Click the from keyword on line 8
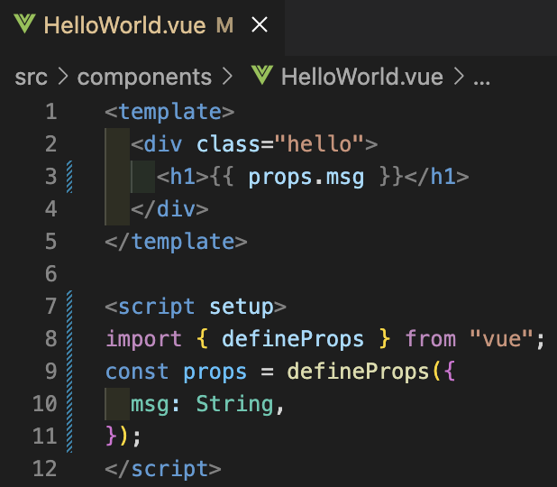The width and height of the screenshot is (557, 487). 431,339
